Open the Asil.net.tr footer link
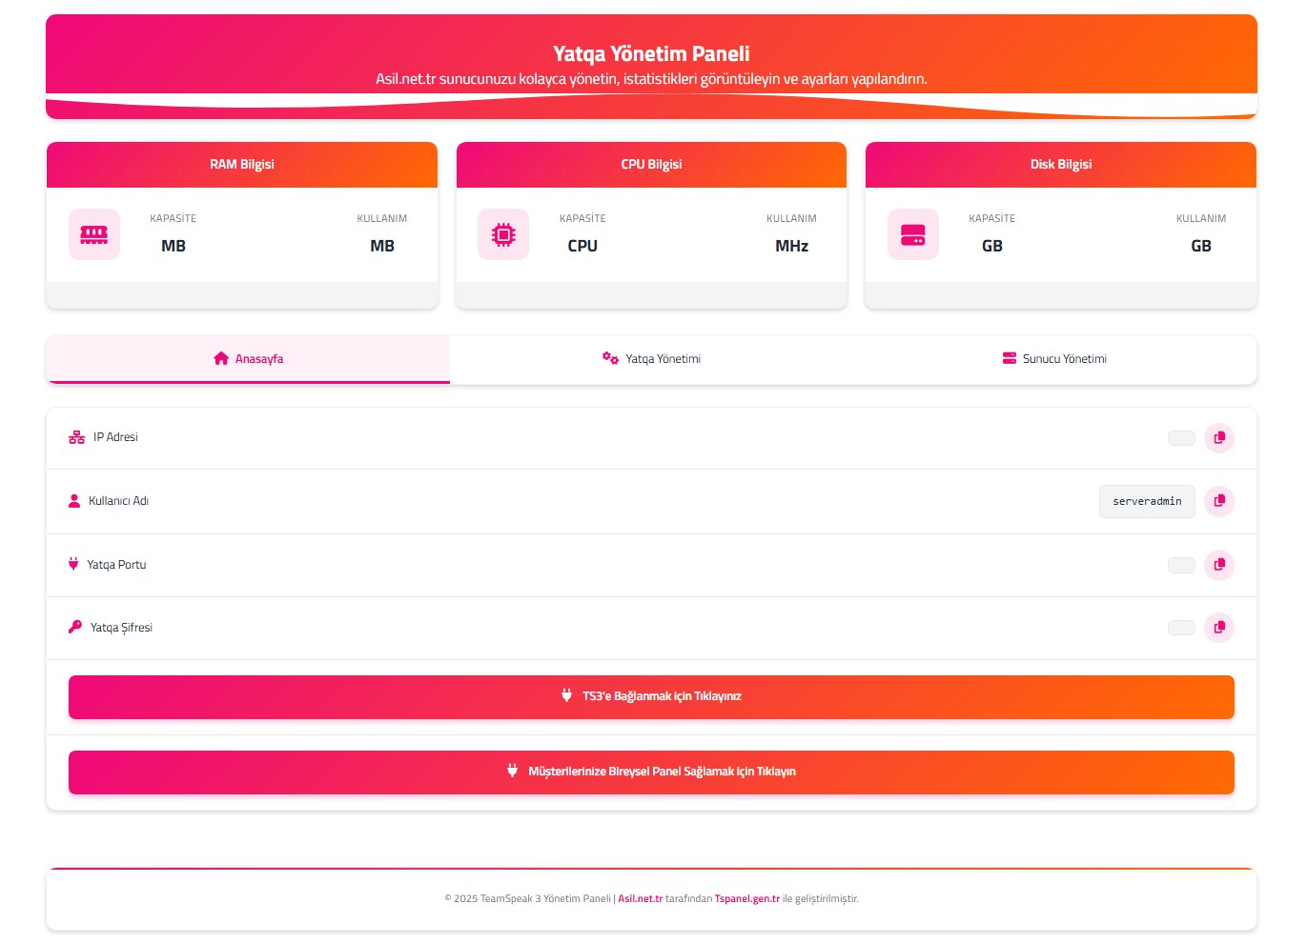The image size is (1307, 943). 640,898
